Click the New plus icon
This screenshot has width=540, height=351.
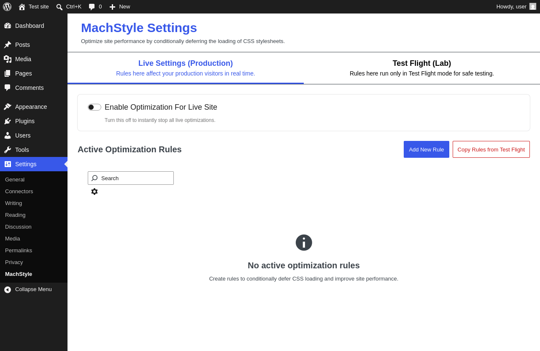pyautogui.click(x=112, y=7)
